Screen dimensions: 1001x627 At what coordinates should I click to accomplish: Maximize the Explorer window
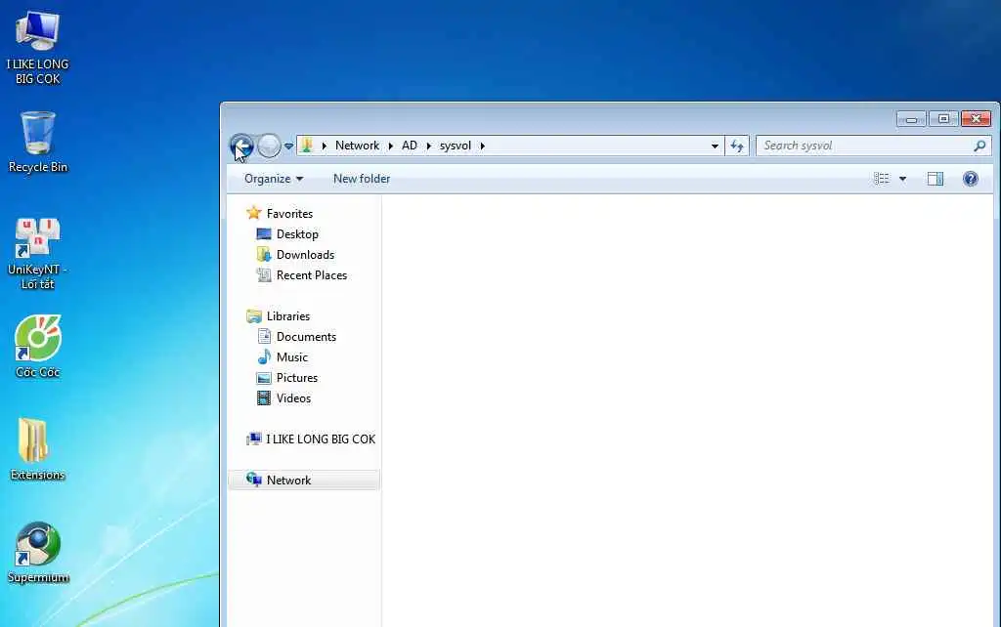tap(943, 118)
